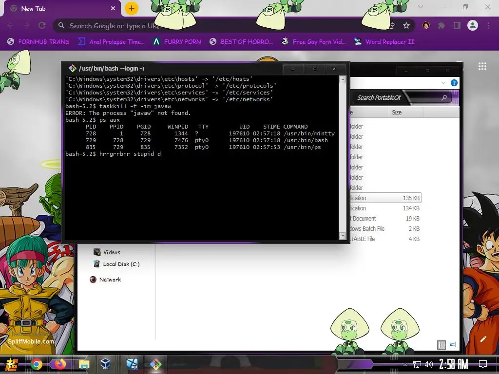Click the mintty title bar icon

[x=73, y=68]
